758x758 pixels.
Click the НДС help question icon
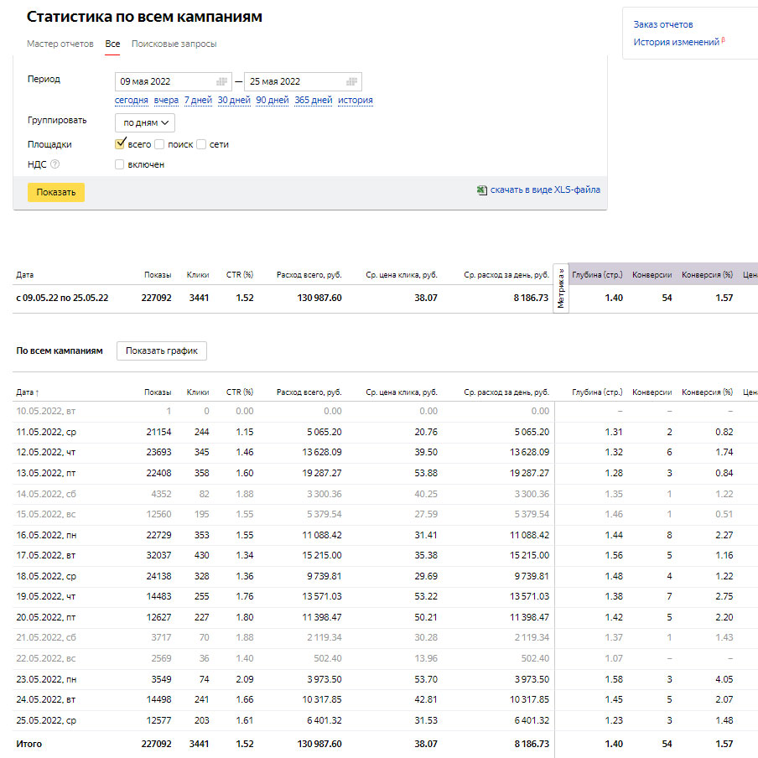55,164
